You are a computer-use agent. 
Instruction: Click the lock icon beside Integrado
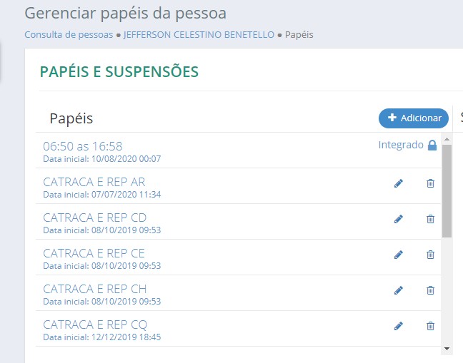(x=432, y=145)
